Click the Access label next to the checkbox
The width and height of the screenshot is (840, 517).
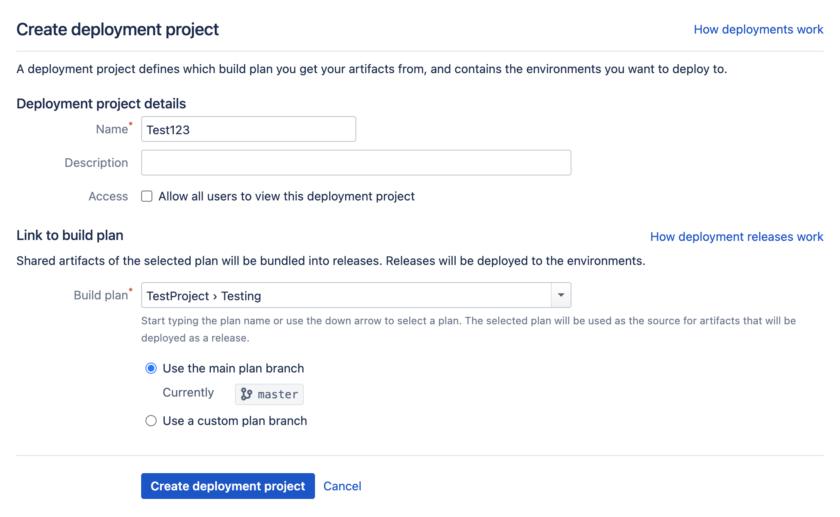coord(108,196)
